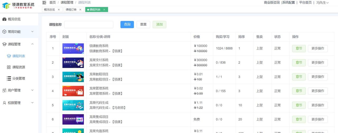
Task: Click the 用户管理 icon
Action: [x=4, y=90]
